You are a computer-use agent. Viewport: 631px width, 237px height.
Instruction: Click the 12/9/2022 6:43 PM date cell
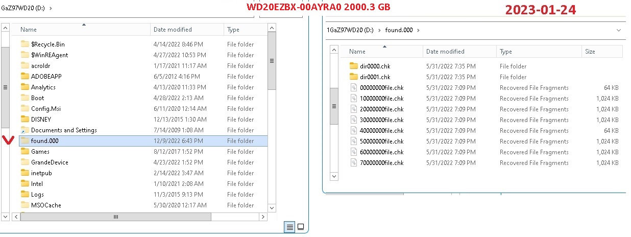pos(178,141)
